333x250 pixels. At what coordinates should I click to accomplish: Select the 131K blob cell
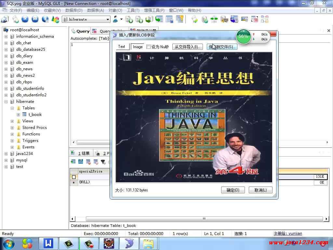(x=320, y=177)
